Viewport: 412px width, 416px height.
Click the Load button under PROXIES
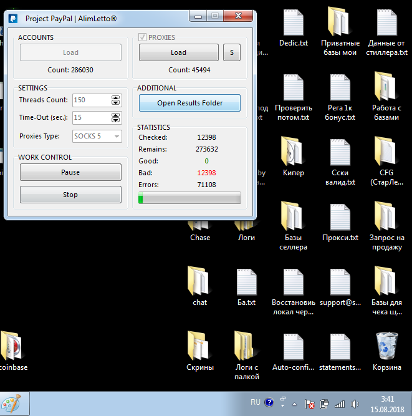tap(179, 52)
